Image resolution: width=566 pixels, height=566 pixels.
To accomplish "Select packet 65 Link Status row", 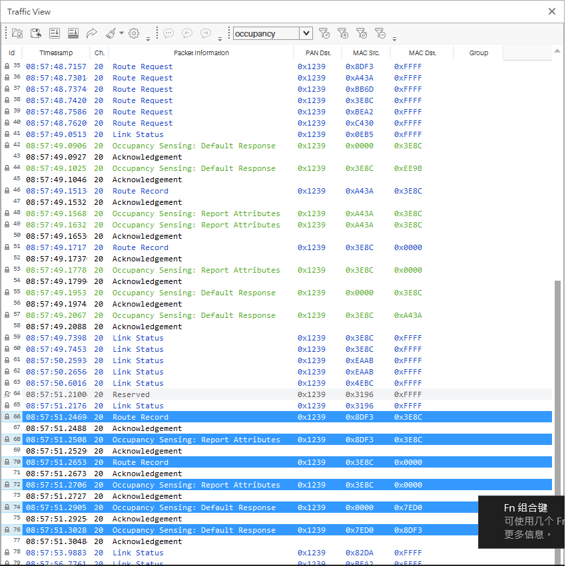I will (276, 406).
